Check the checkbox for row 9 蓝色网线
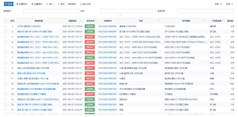This screenshot has height=117, width=238. pyautogui.click(x=5, y=68)
